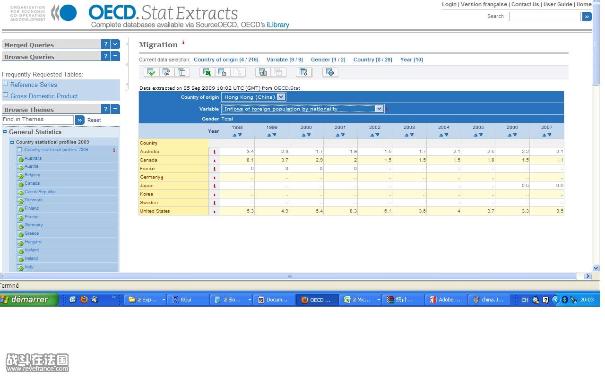The width and height of the screenshot is (605, 378).
Task: Click the export-with-arrow icon beside Excel export
Action: 222,72
